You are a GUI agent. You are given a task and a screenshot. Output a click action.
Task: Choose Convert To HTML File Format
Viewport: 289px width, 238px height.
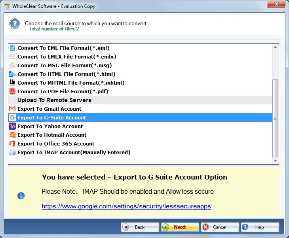pyautogui.click(x=140, y=74)
